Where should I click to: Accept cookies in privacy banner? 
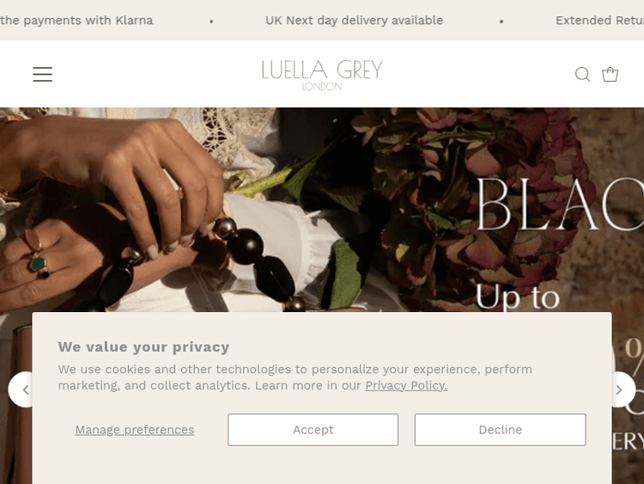[313, 430]
